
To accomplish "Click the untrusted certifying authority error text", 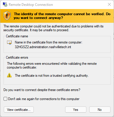I will click(x=52, y=76).
